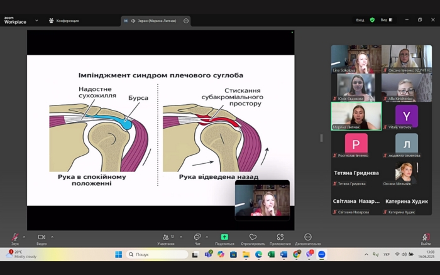This screenshot has width=440, height=275.
Task: Open the Вид view layout menu
Action: click(385, 20)
